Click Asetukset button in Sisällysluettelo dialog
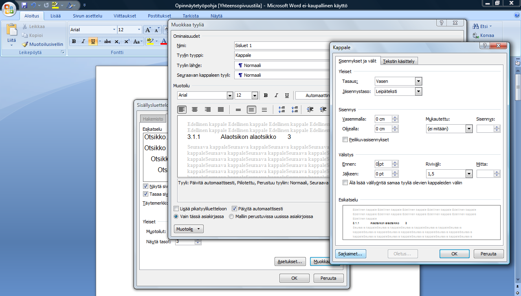Screen dimensions: 521x296 (x=290, y=262)
